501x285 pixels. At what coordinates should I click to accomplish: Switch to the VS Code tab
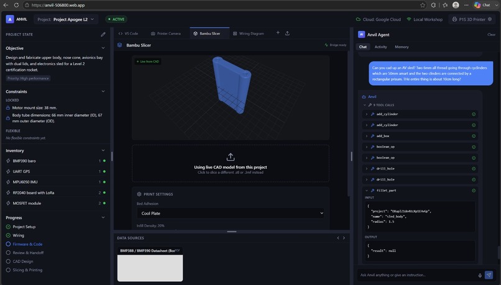128,34
